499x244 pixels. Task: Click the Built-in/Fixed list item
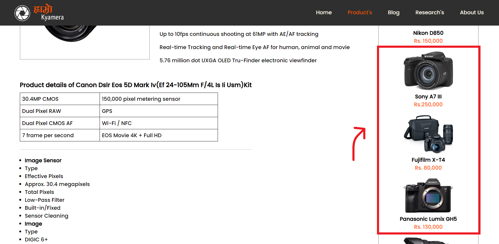43,208
